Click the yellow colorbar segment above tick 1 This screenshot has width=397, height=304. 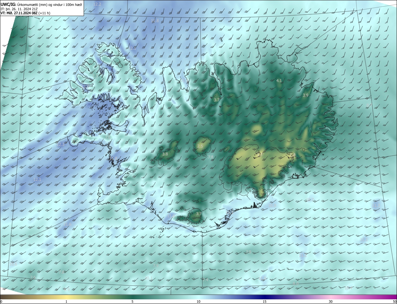click(66, 297)
